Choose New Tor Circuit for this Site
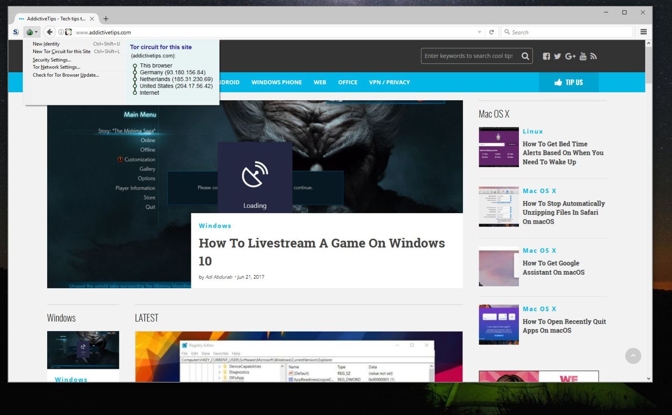This screenshot has width=672, height=415. [76, 51]
